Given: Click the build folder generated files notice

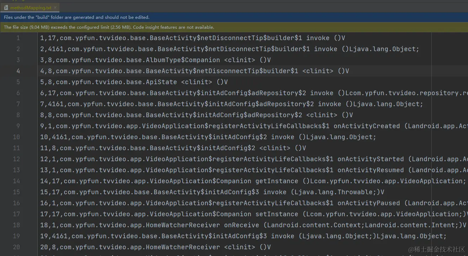Looking at the screenshot, I should point(76,17).
